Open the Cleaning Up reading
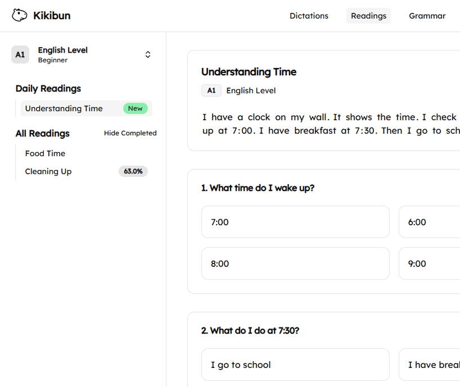This screenshot has height=387, width=460. [48, 171]
